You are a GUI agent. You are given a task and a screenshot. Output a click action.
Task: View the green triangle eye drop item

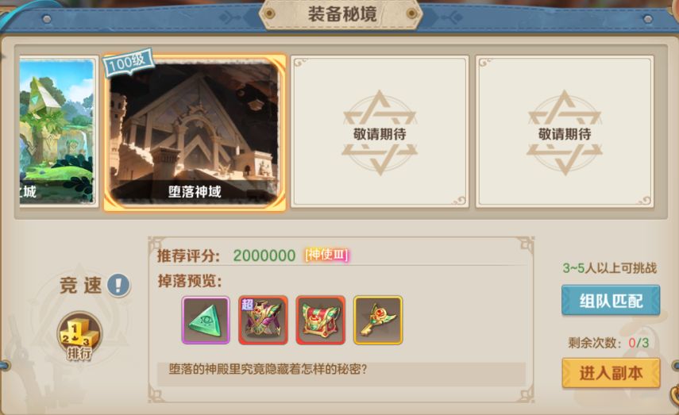206,321
